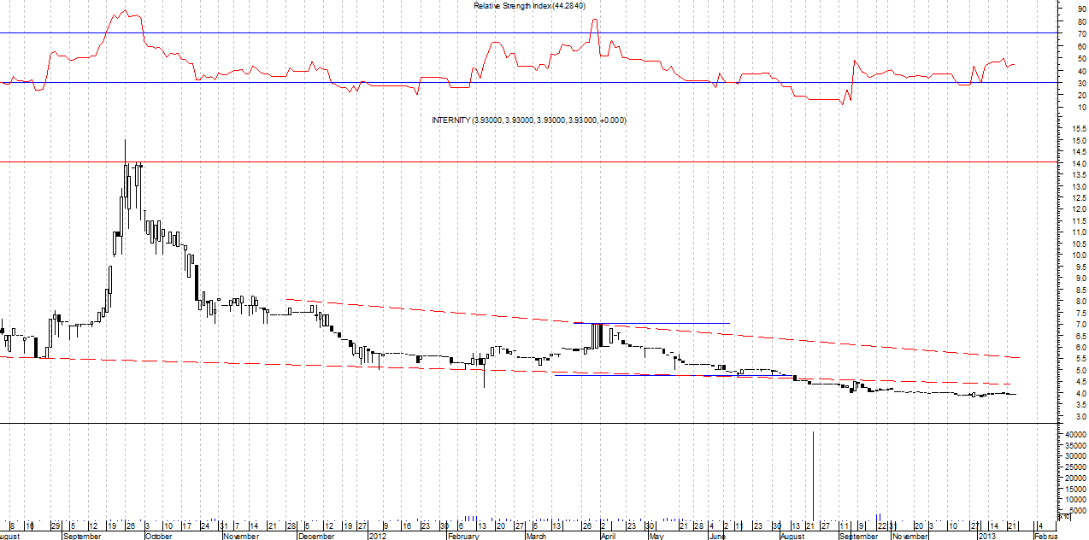Screen dimensions: 1089x540
Task: Click the red RSI line's lowest trough
Action: point(841,103)
